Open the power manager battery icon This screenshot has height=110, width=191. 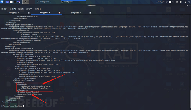coord(181,2)
